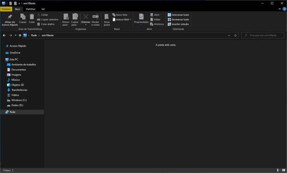Click the help question mark icon
The width and height of the screenshot is (287, 173).
pos(284,9)
